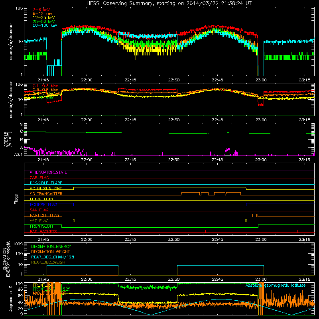Click the 22:30 tick under the GOES15 panel

click(174, 160)
